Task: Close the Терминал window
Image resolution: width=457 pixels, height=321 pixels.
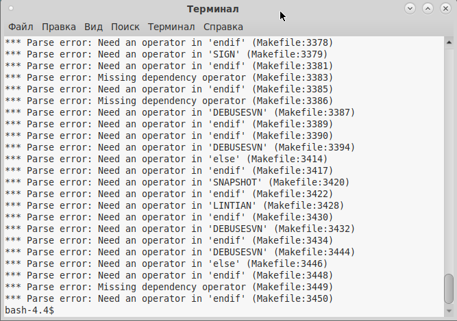Action: 445,9
